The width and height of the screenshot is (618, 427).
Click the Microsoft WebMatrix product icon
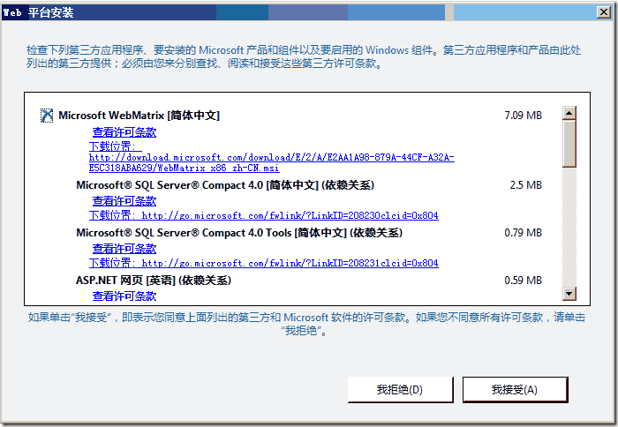(47, 116)
